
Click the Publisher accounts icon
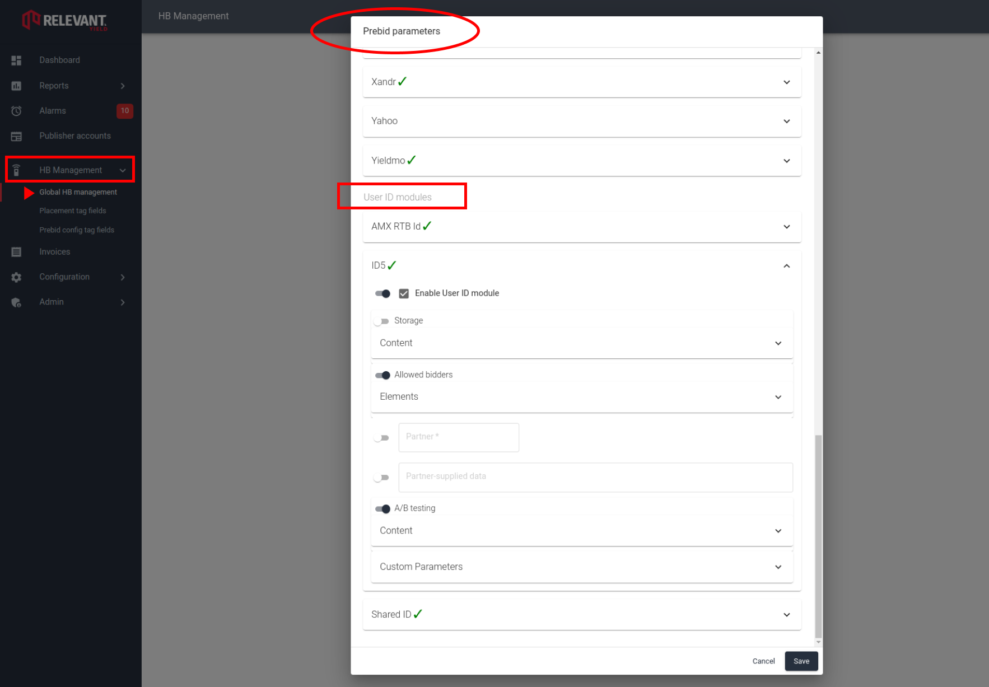[16, 136]
